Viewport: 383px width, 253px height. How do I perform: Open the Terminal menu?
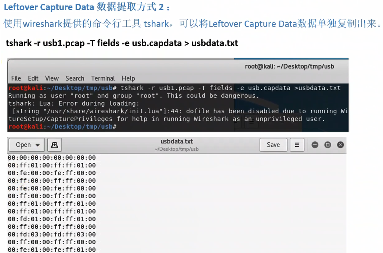pyautogui.click(x=103, y=78)
